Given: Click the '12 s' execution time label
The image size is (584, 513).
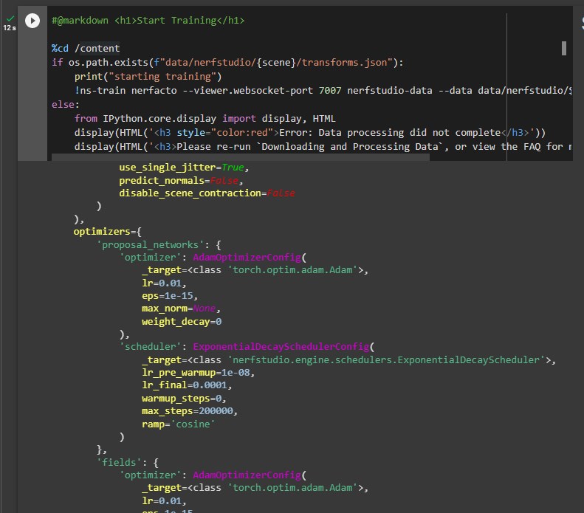Looking at the screenshot, I should [10, 28].
